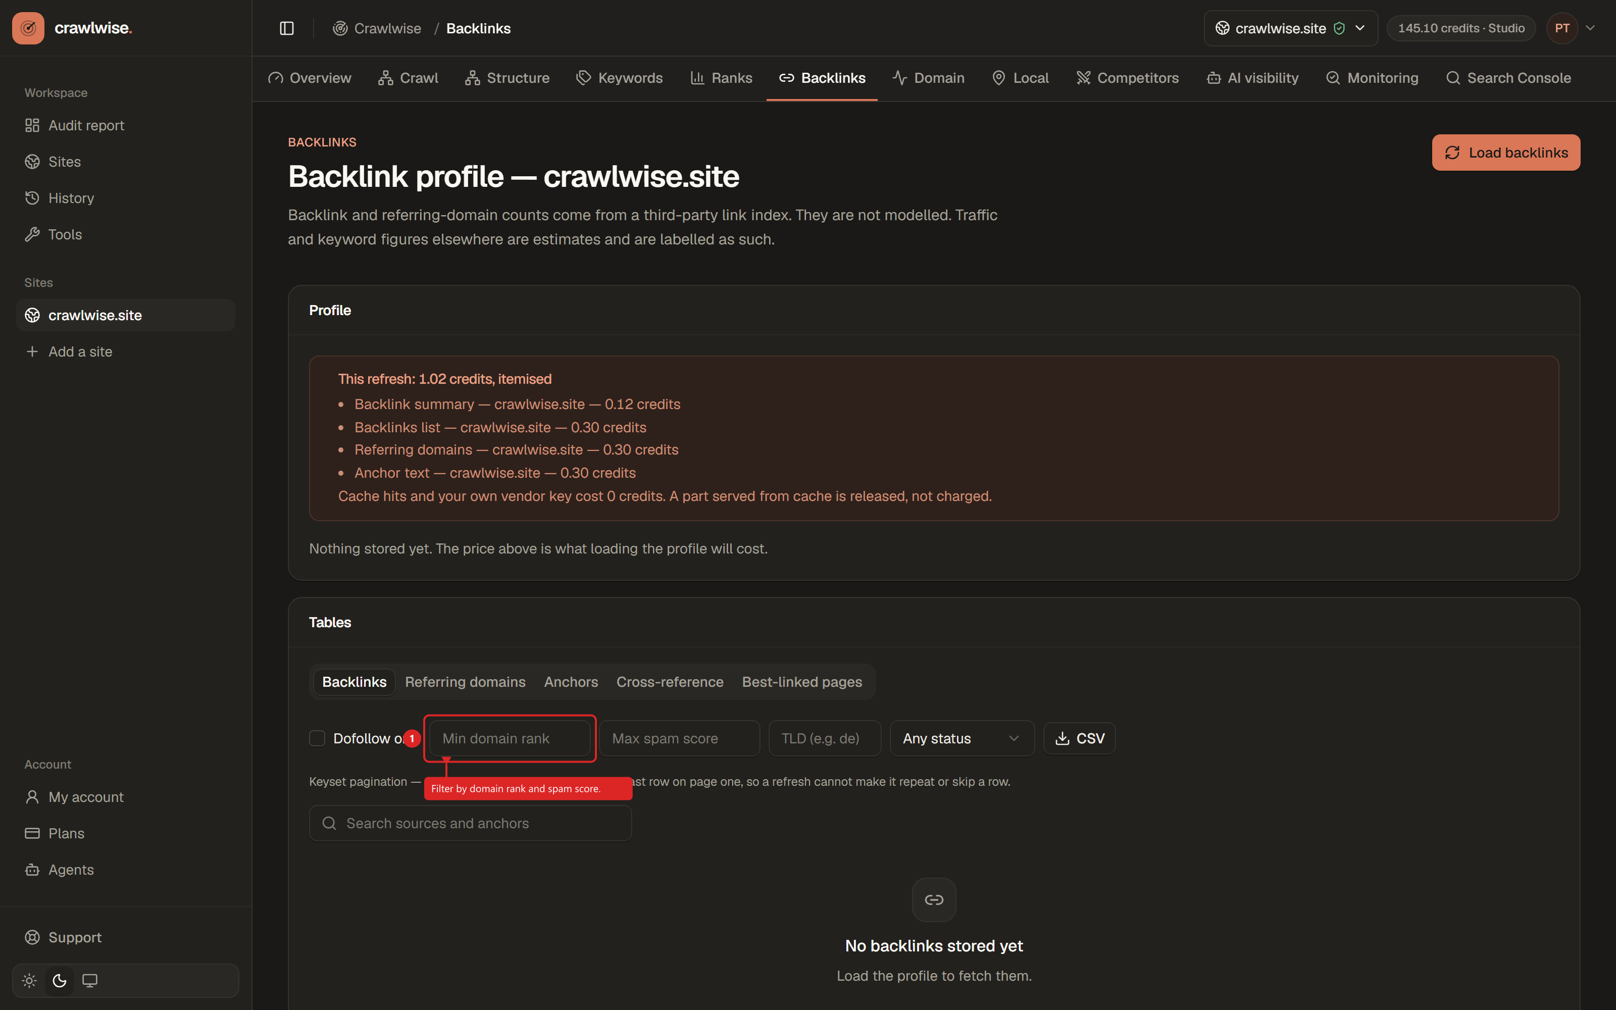
Task: Open the Structure tab
Action: click(508, 78)
